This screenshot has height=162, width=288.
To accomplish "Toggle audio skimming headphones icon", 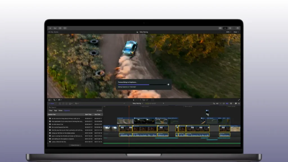I will (x=224, y=103).
